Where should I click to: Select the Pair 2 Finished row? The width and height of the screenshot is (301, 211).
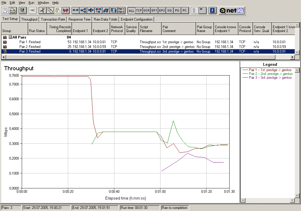(148, 47)
